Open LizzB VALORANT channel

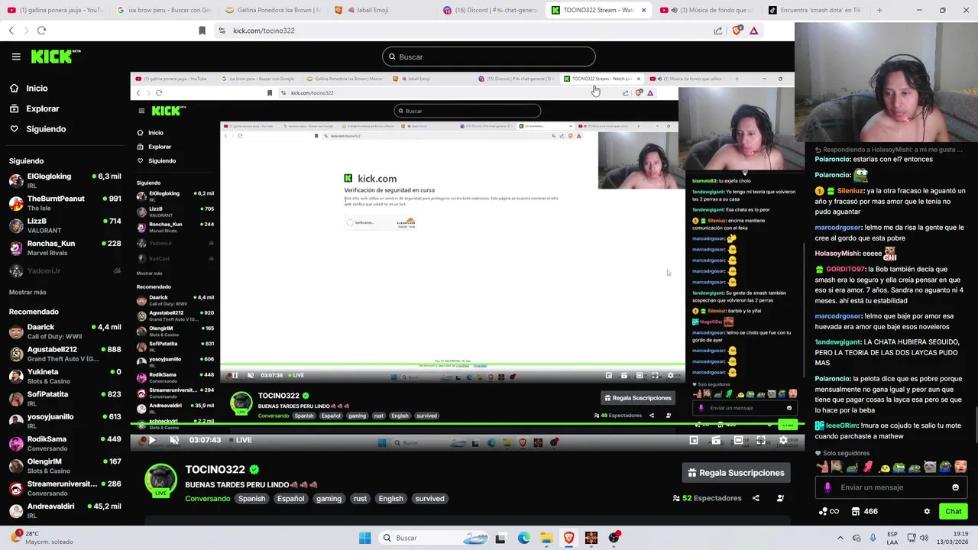coord(65,225)
